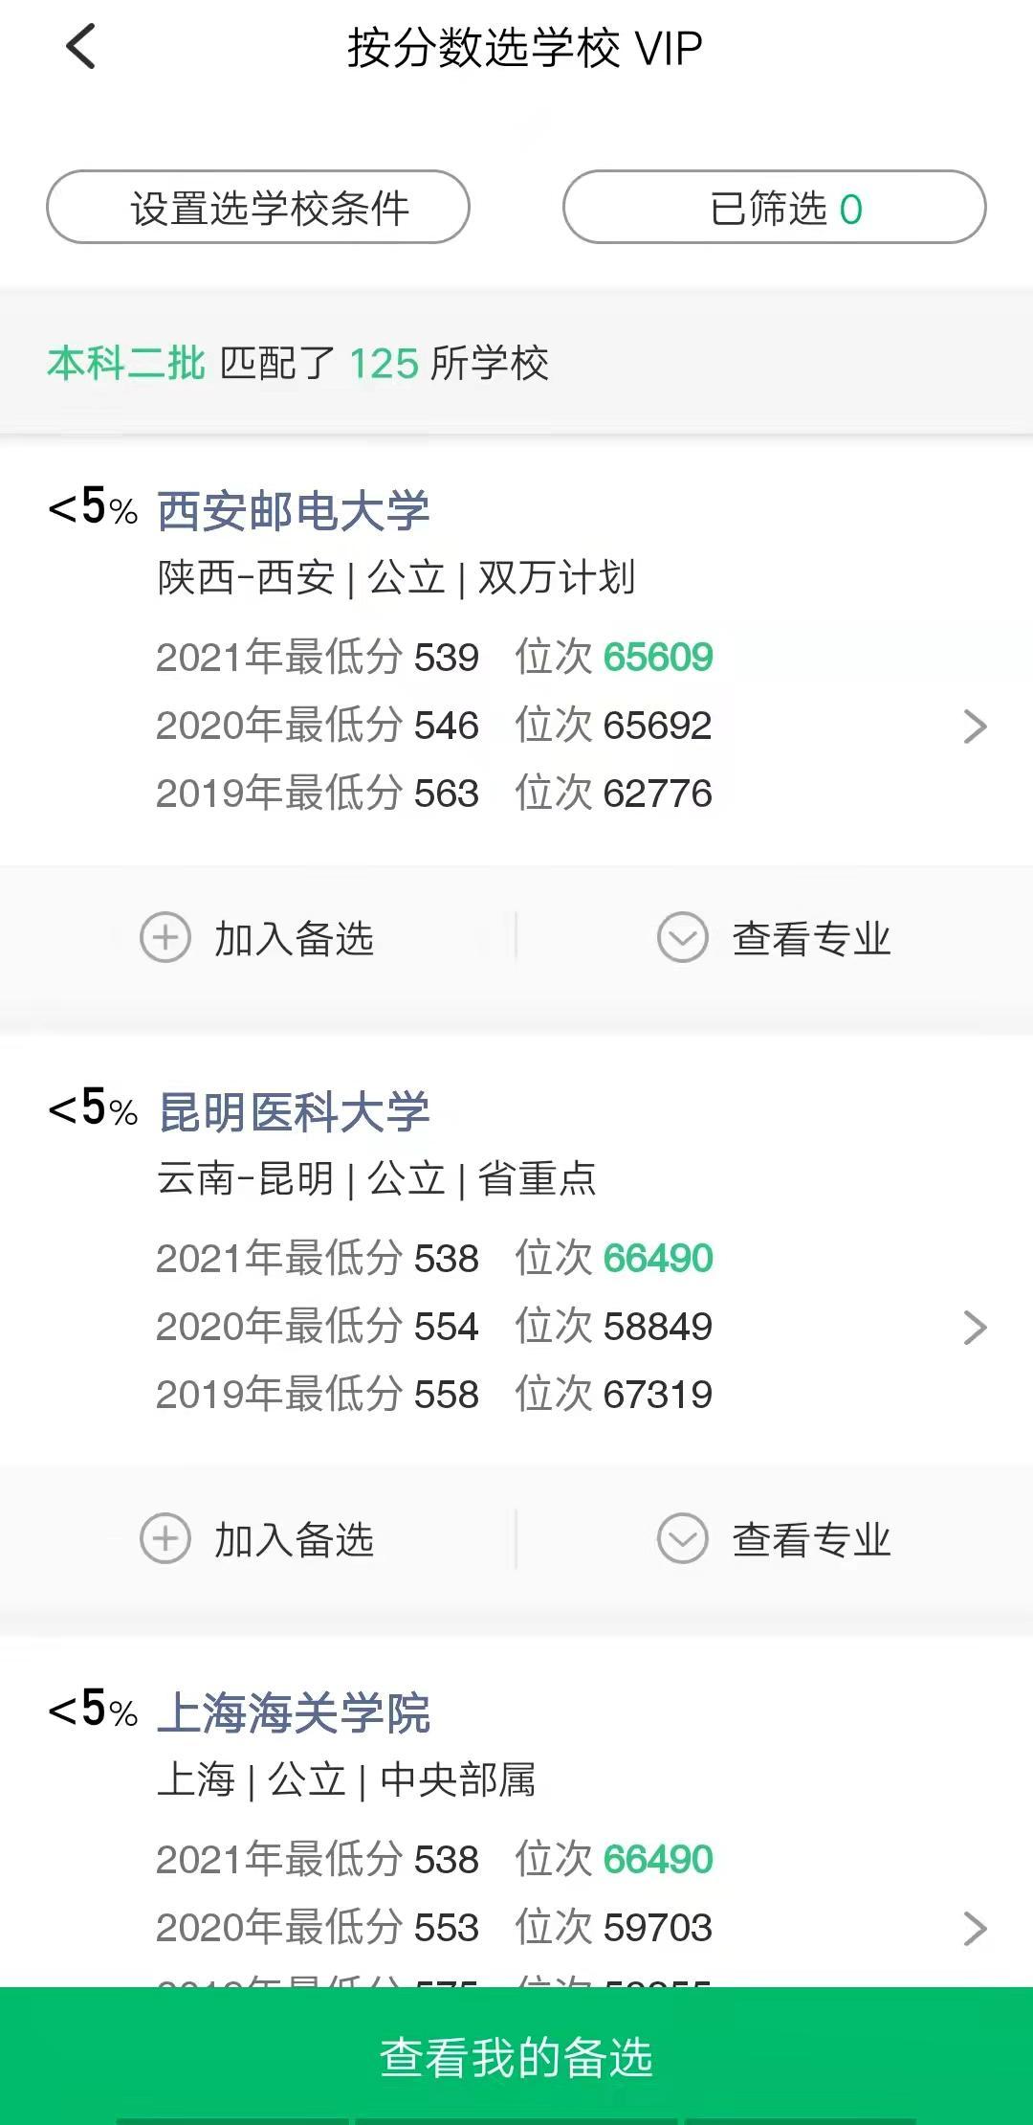
Task: Tap the 按分数选学校 VIP page title
Action: 525,48
